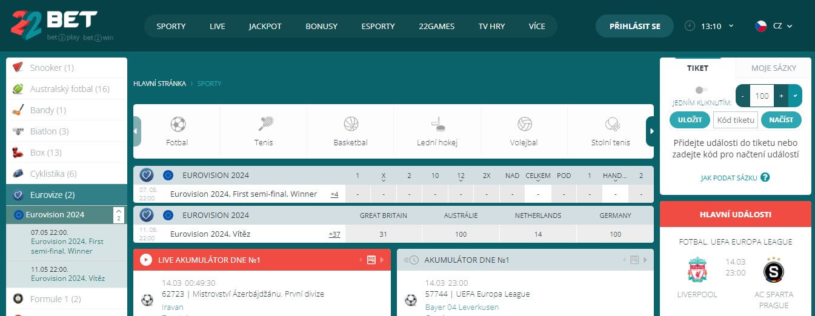Viewport: 815px width, 316px height.
Task: Click the NAČÍST button
Action: click(x=781, y=120)
